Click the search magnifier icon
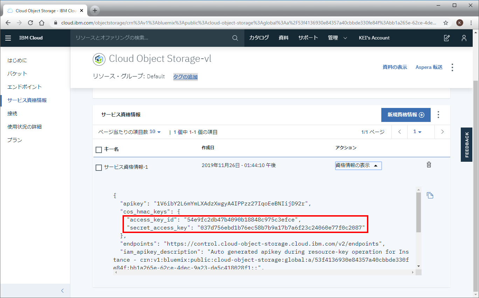The height and width of the screenshot is (298, 479). point(235,38)
